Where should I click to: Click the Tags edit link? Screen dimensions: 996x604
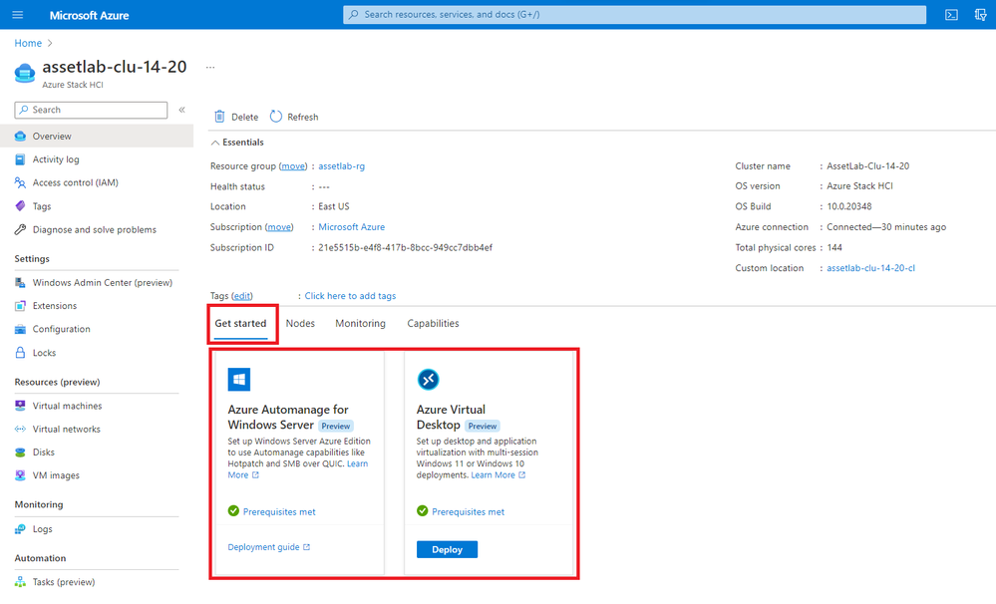[x=242, y=296]
